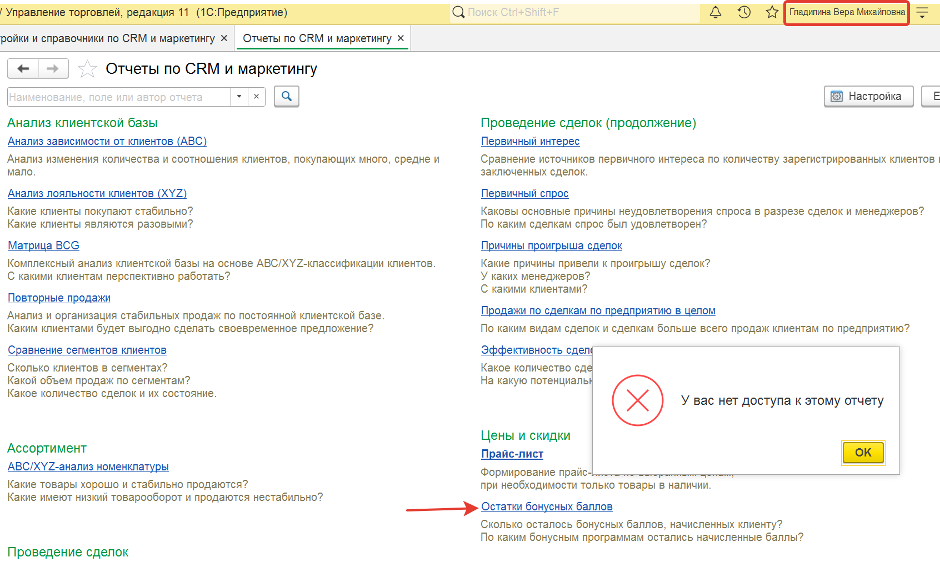Open Сравнение сегментов клиентов report
The width and height of the screenshot is (940, 562).
[87, 350]
